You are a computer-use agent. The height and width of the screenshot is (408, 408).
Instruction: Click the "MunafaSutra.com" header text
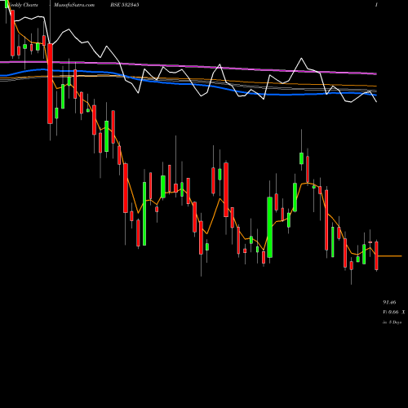click(74, 5)
